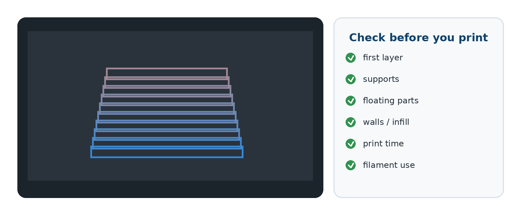
Task: Click blank space below filament use item
Action: 418,184
